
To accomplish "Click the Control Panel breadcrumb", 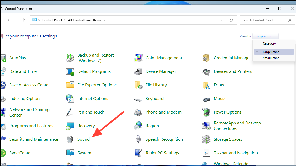I will tap(52, 20).
